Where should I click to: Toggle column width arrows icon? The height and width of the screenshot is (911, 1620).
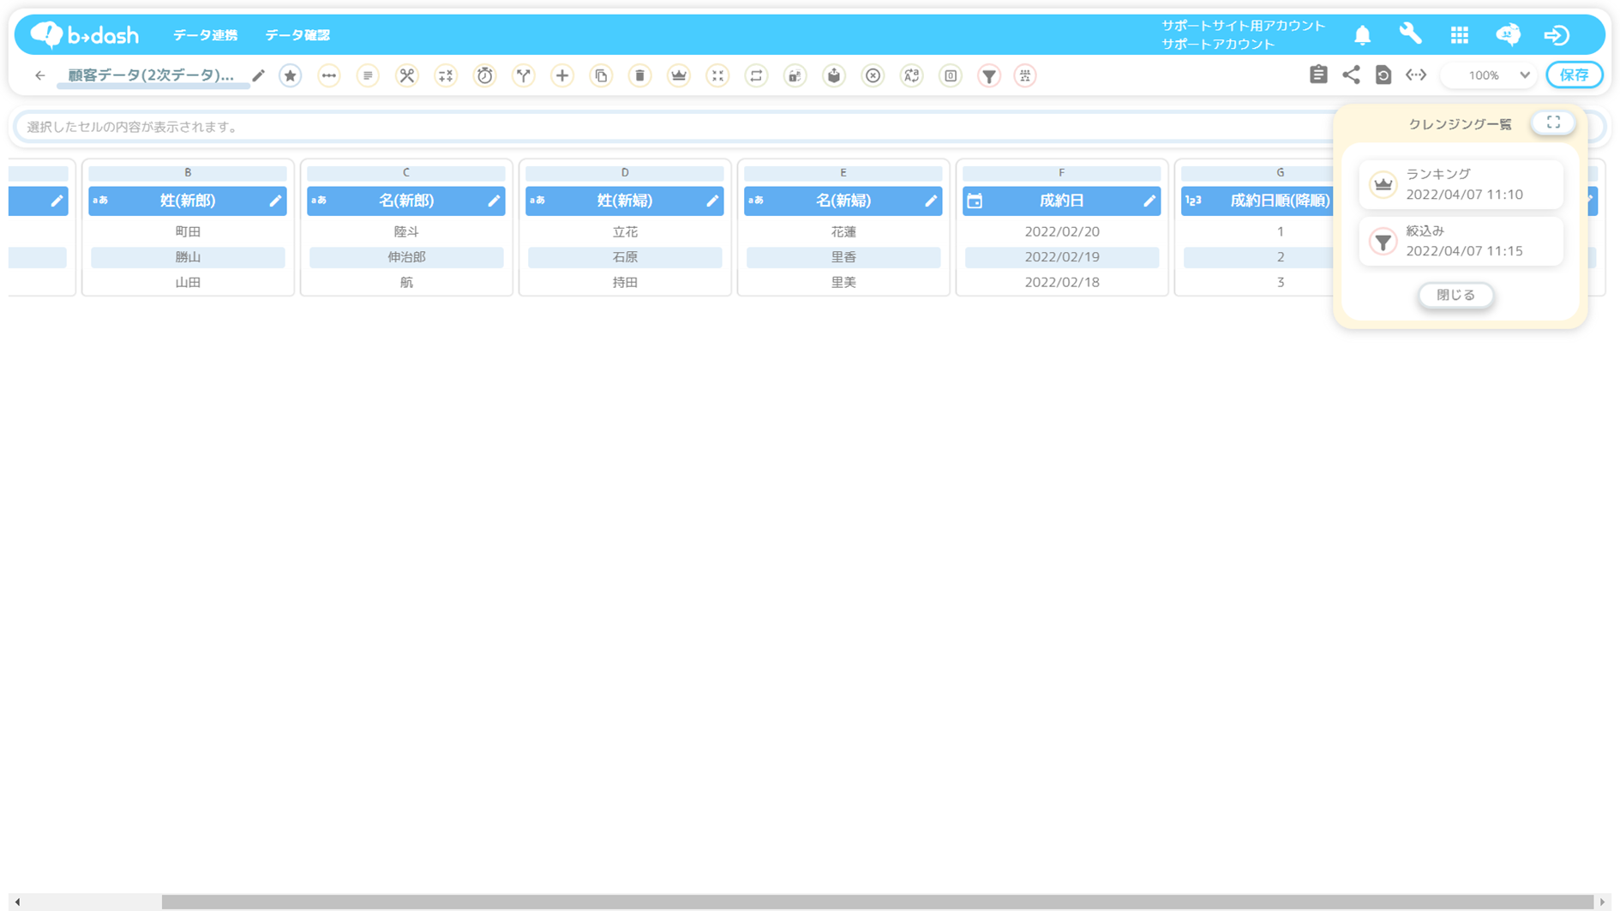tap(1416, 75)
